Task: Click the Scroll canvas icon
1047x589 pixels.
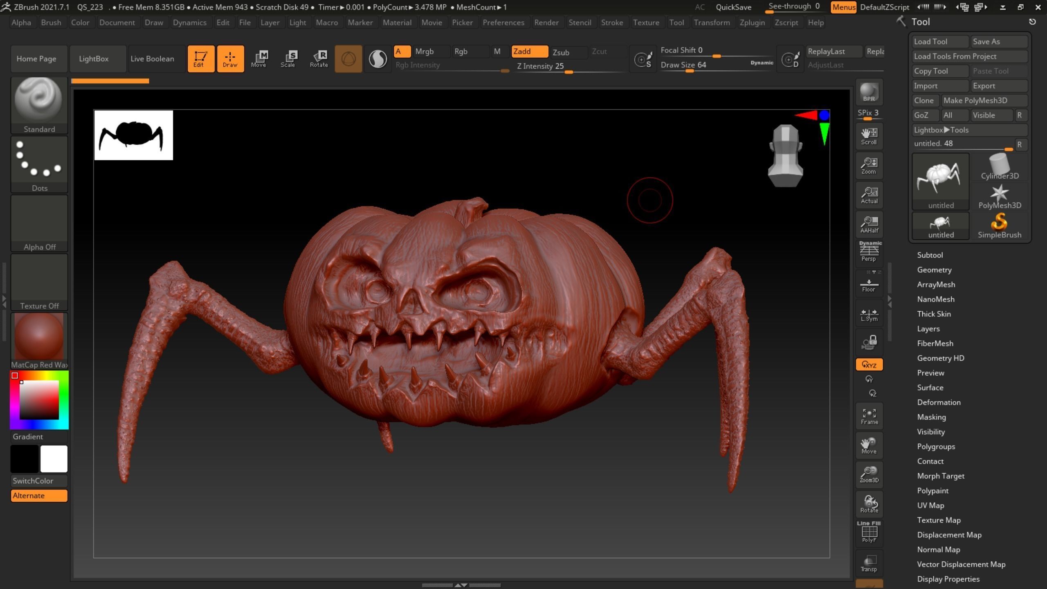Action: point(869,136)
